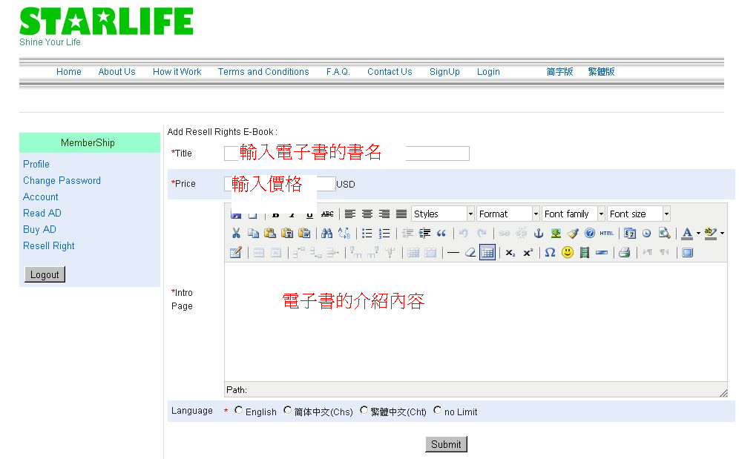Select the no Limit radio button
The image size is (739, 459).
[437, 411]
